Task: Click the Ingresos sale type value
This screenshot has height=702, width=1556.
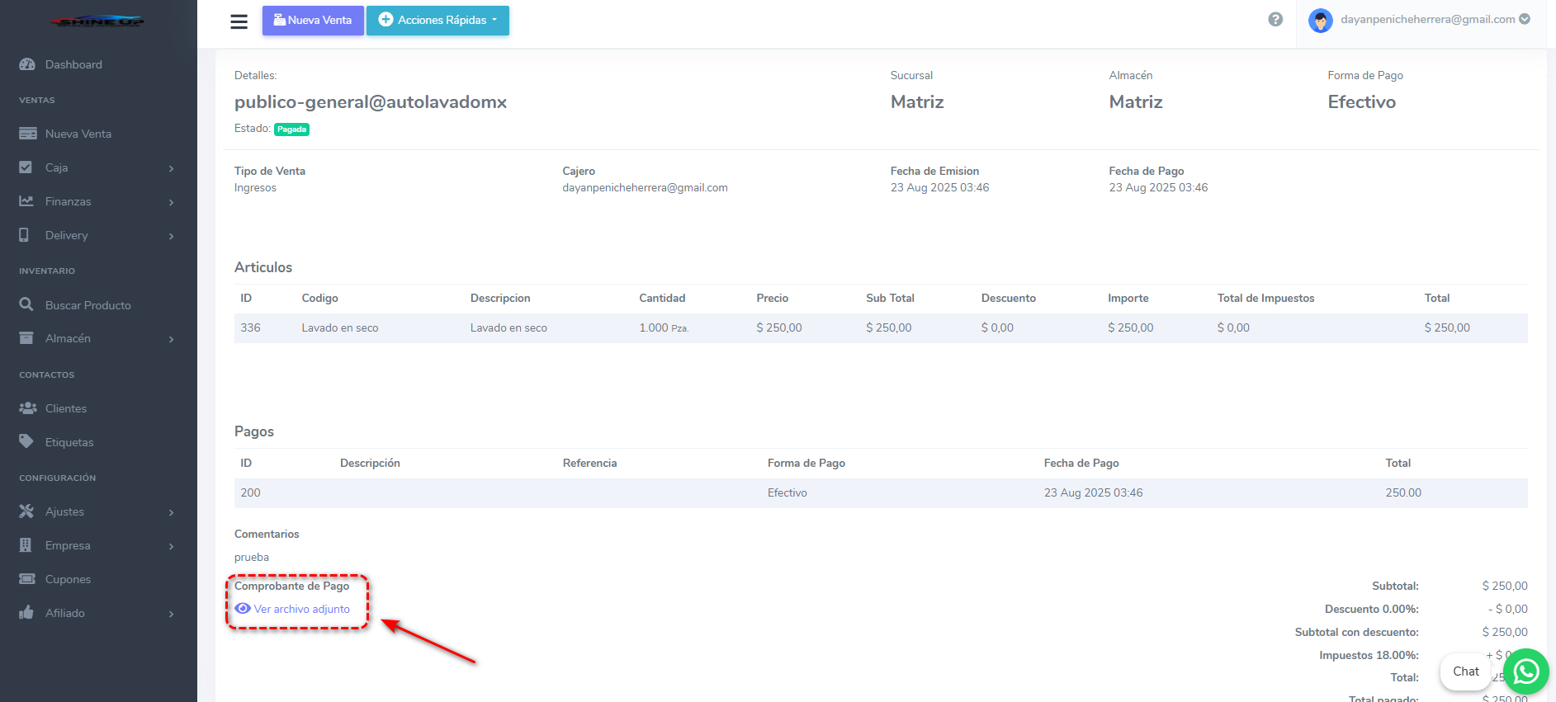Action: (255, 187)
